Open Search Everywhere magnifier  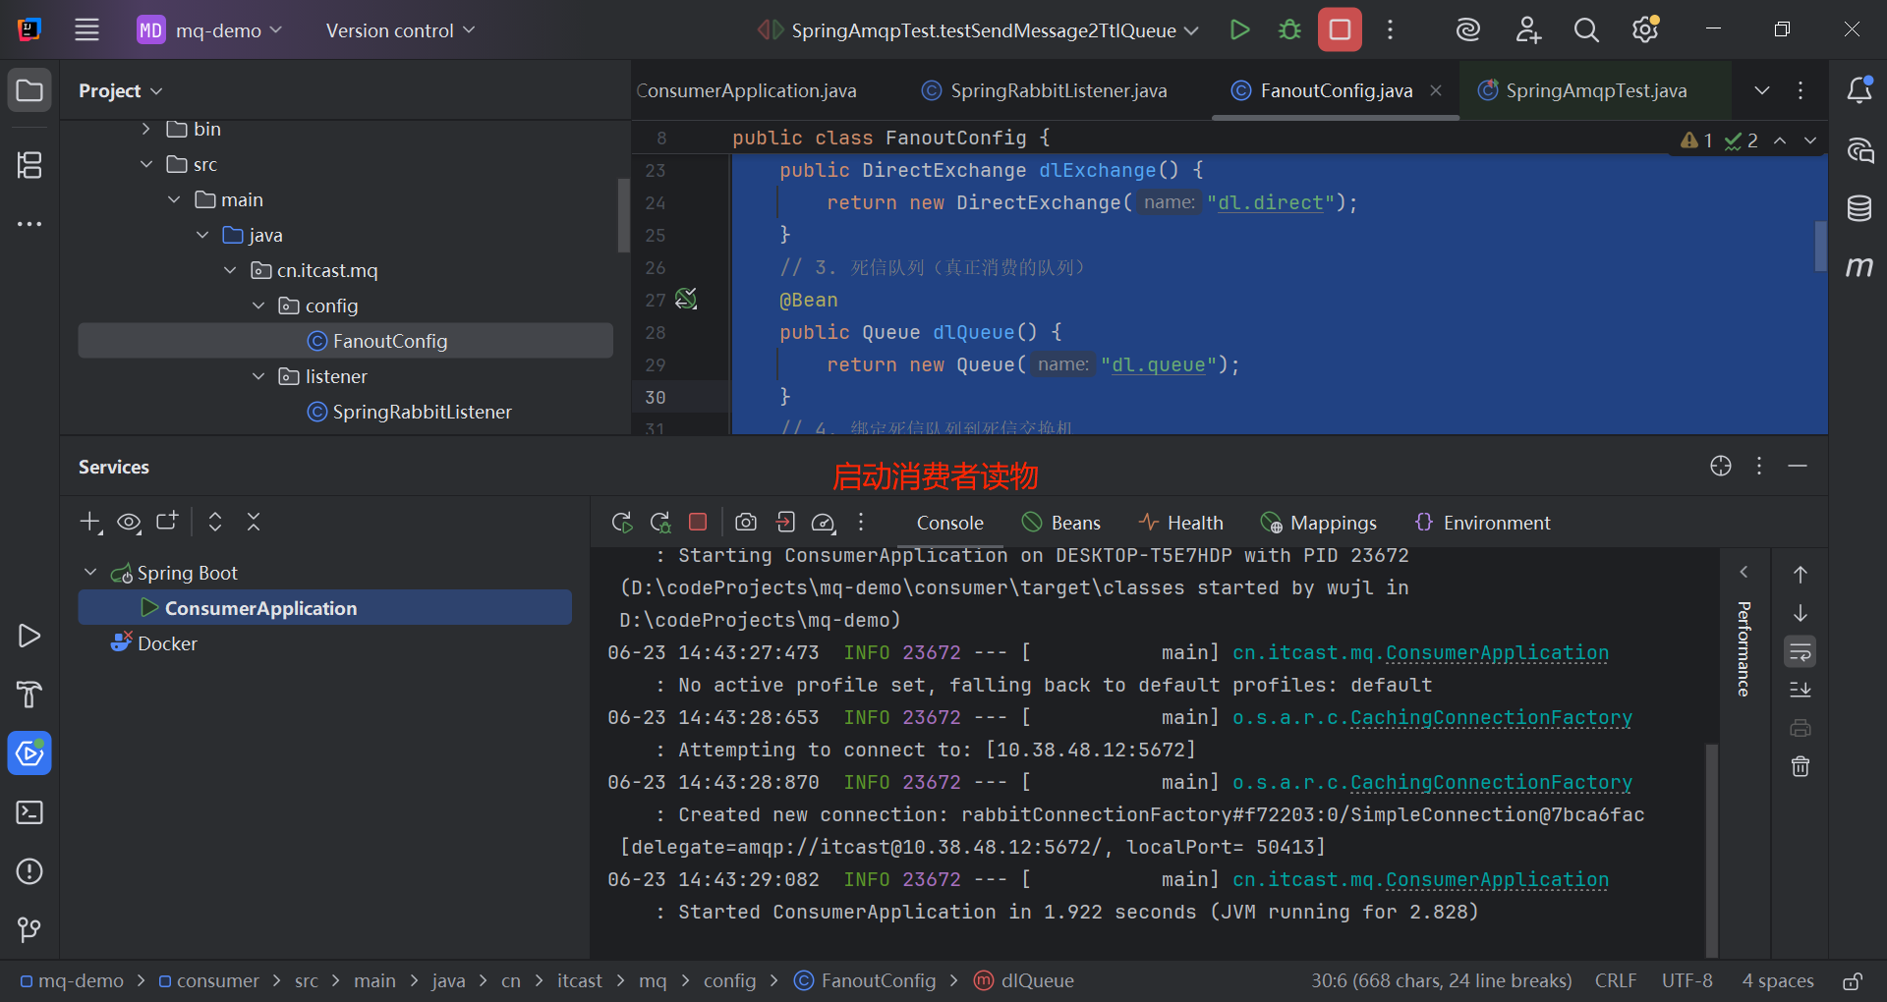click(x=1586, y=29)
